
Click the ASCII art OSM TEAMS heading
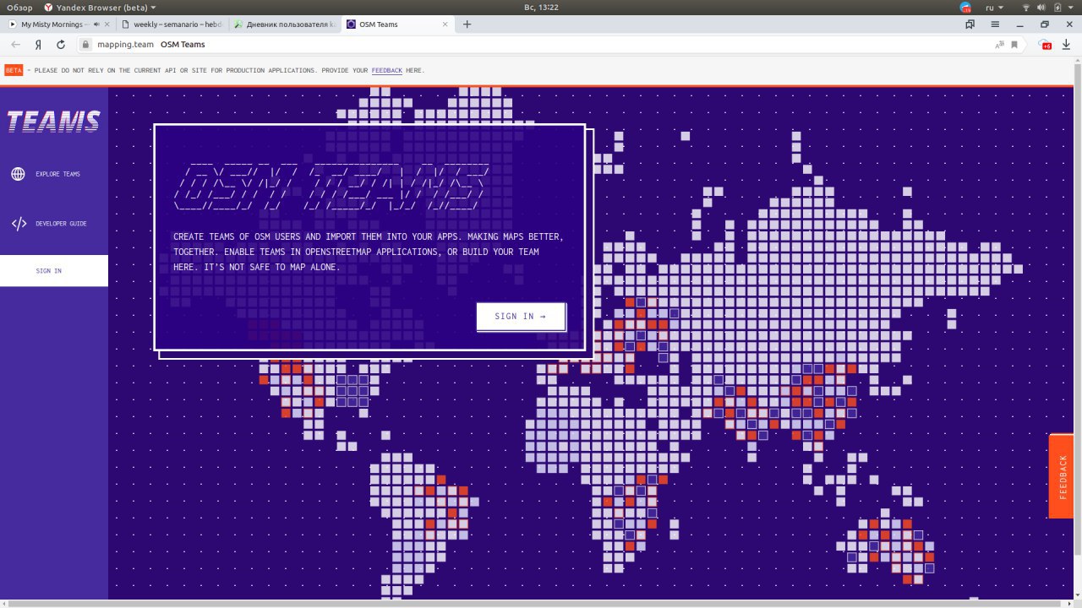[x=330, y=185]
